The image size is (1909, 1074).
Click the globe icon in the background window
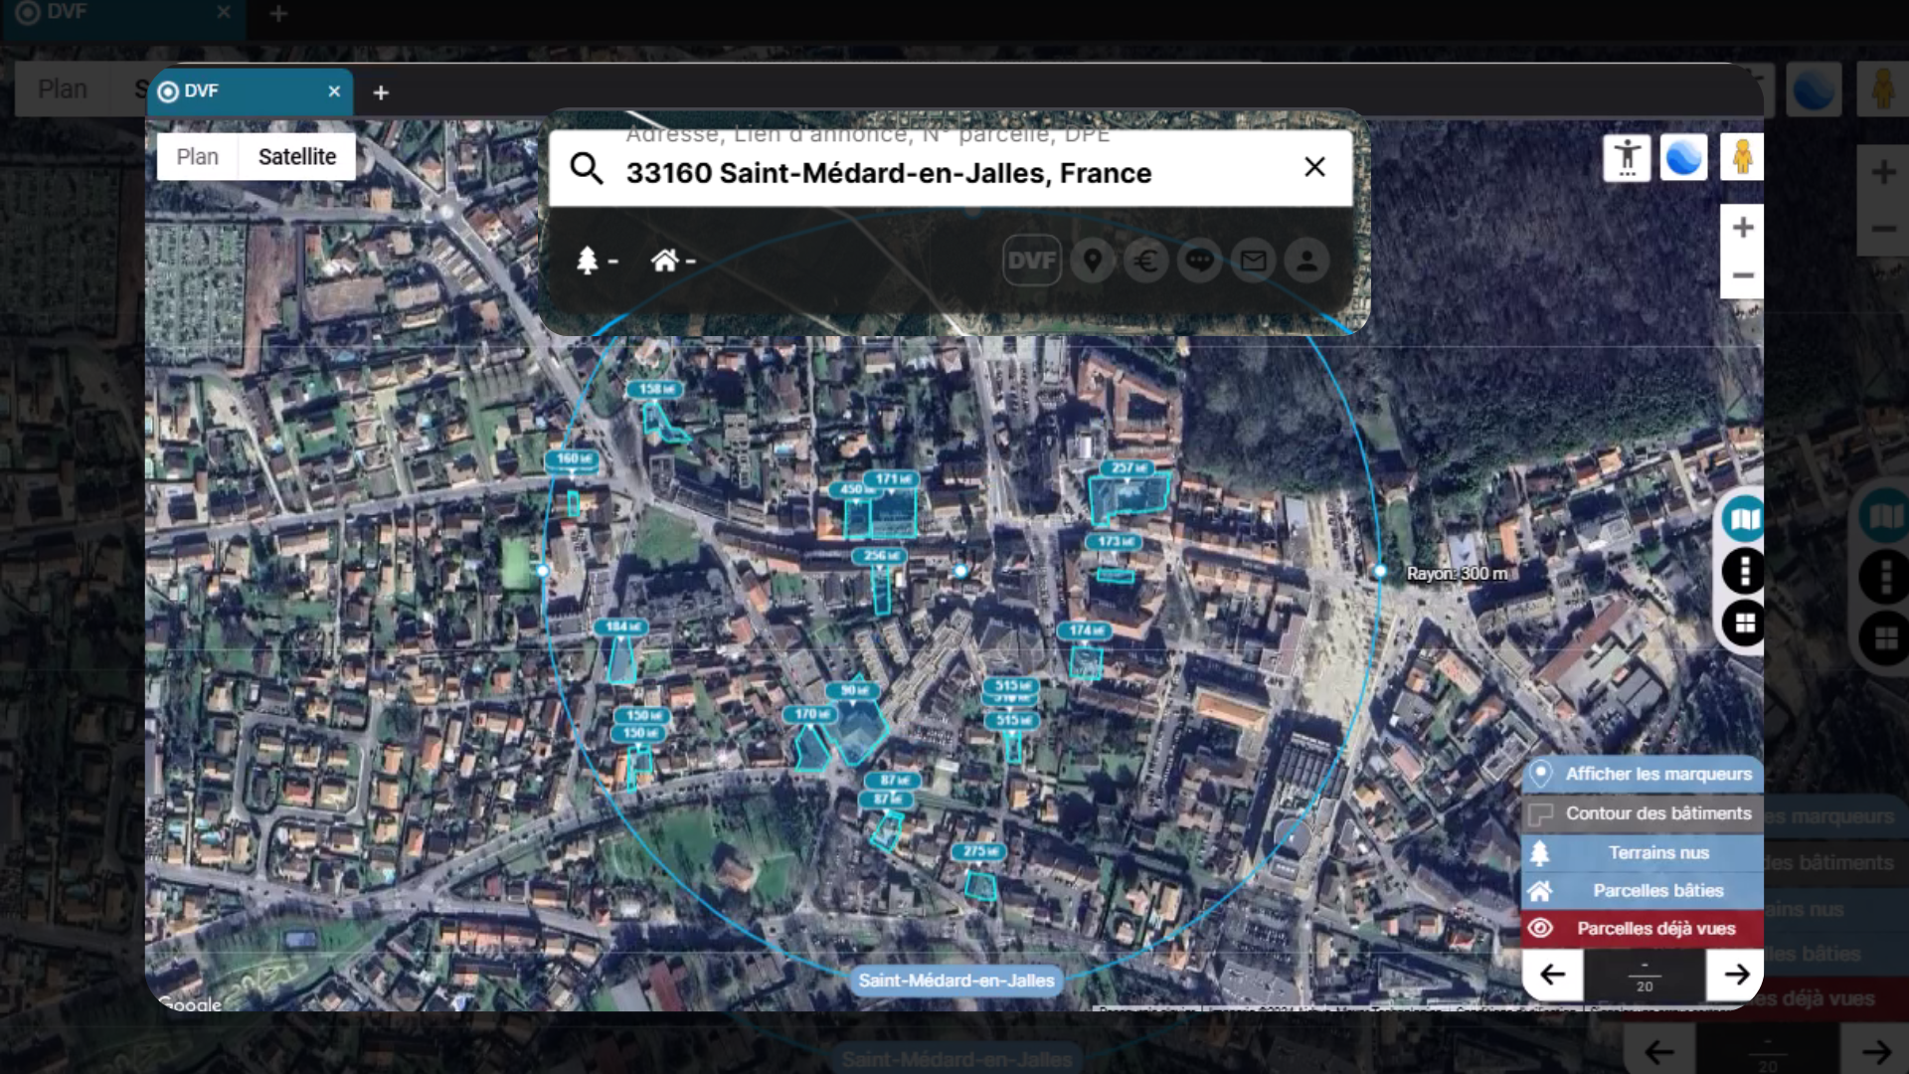1814,89
